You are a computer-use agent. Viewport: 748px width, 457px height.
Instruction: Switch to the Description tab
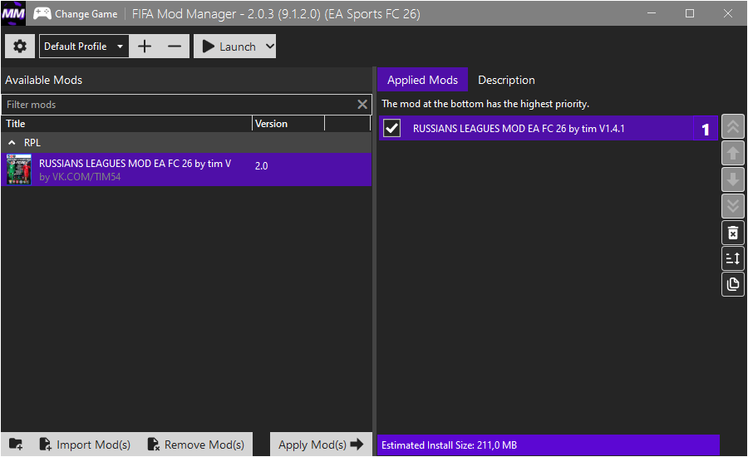[x=506, y=80]
